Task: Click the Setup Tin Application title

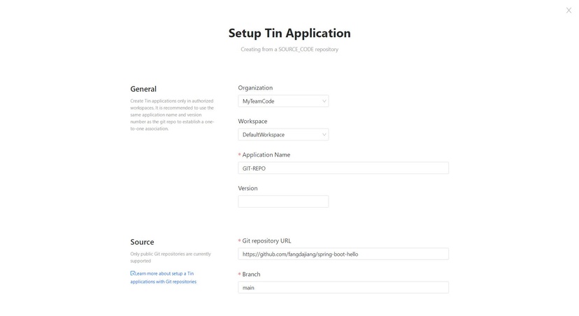Action: pos(289,34)
